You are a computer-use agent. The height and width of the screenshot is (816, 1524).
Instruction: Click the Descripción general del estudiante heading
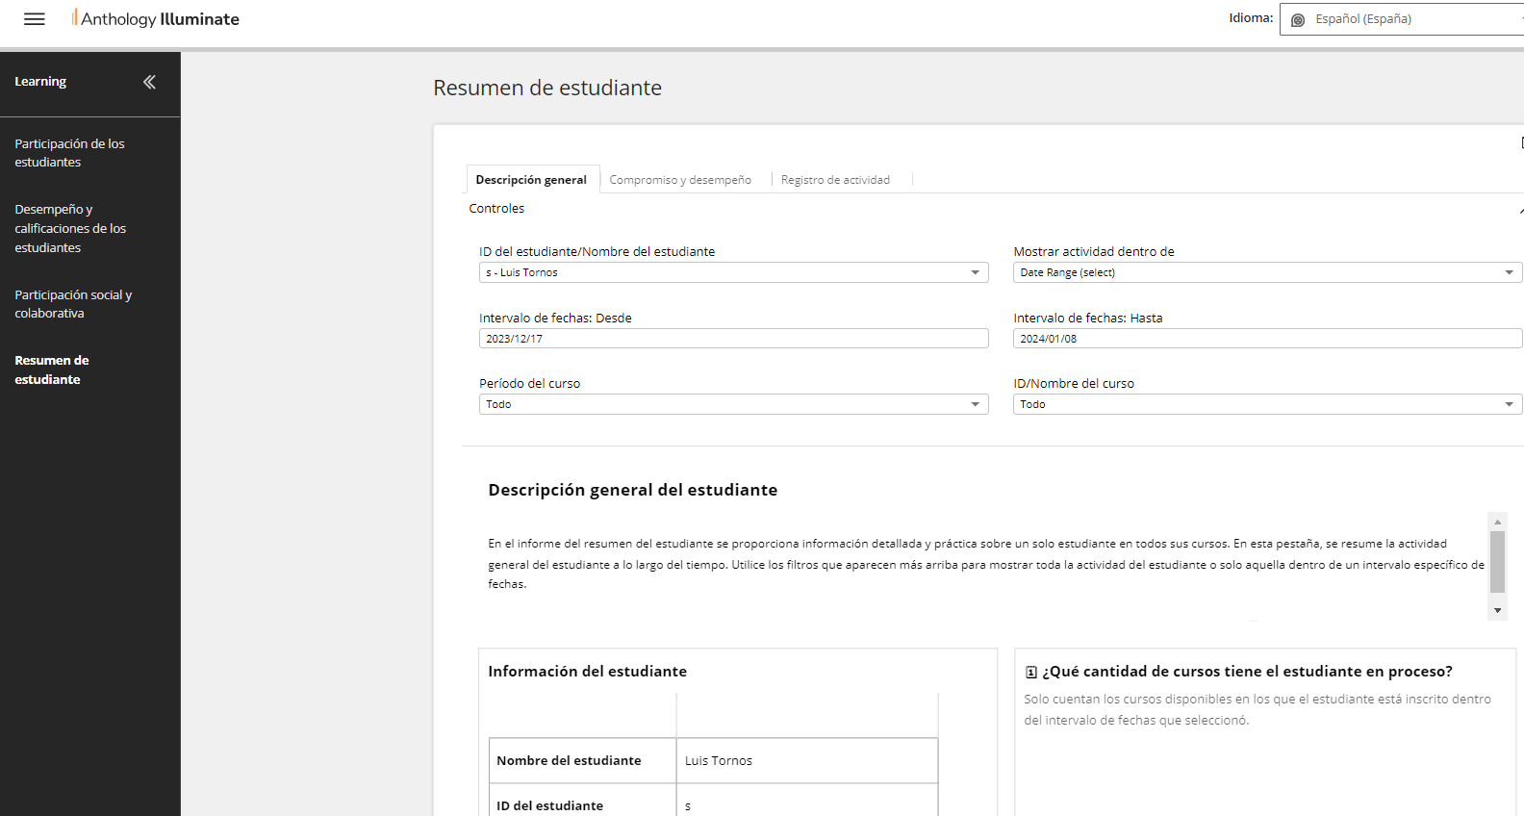[633, 490]
